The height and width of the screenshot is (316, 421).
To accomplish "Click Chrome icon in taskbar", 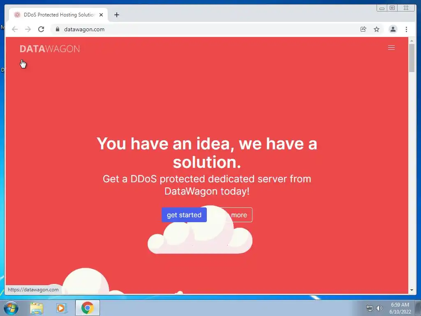I will (87, 308).
